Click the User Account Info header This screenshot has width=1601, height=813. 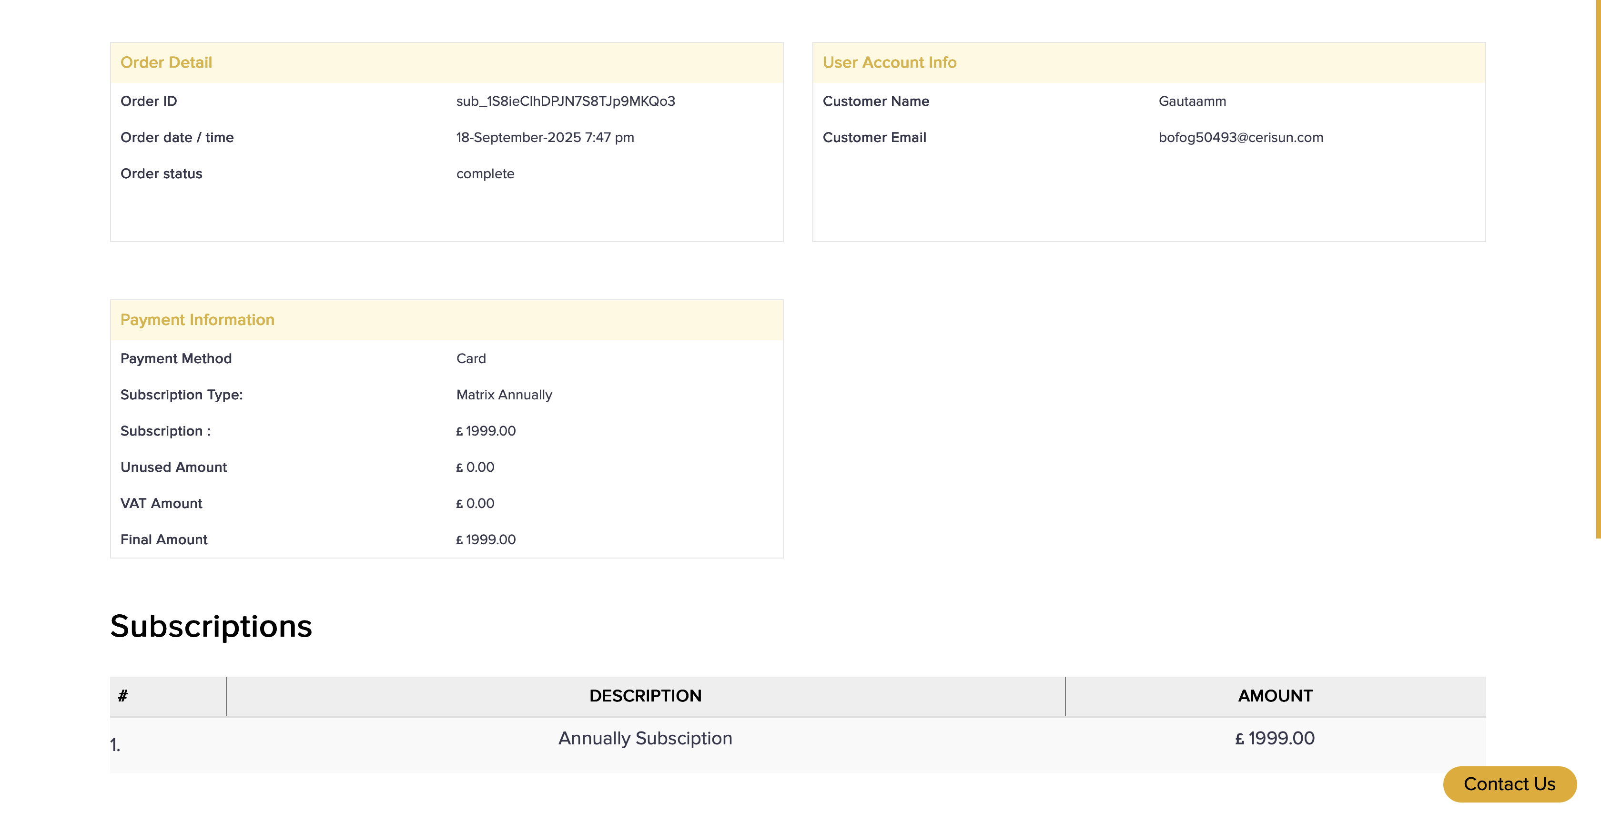889,62
